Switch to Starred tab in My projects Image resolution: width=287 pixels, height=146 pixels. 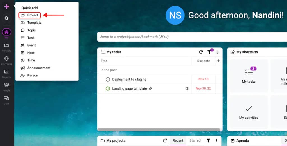(x=195, y=141)
